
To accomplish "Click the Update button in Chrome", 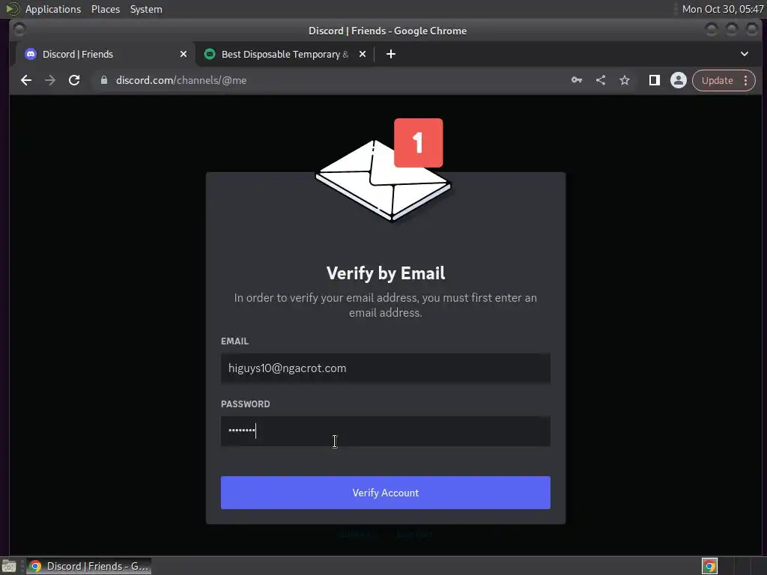I will [x=717, y=80].
